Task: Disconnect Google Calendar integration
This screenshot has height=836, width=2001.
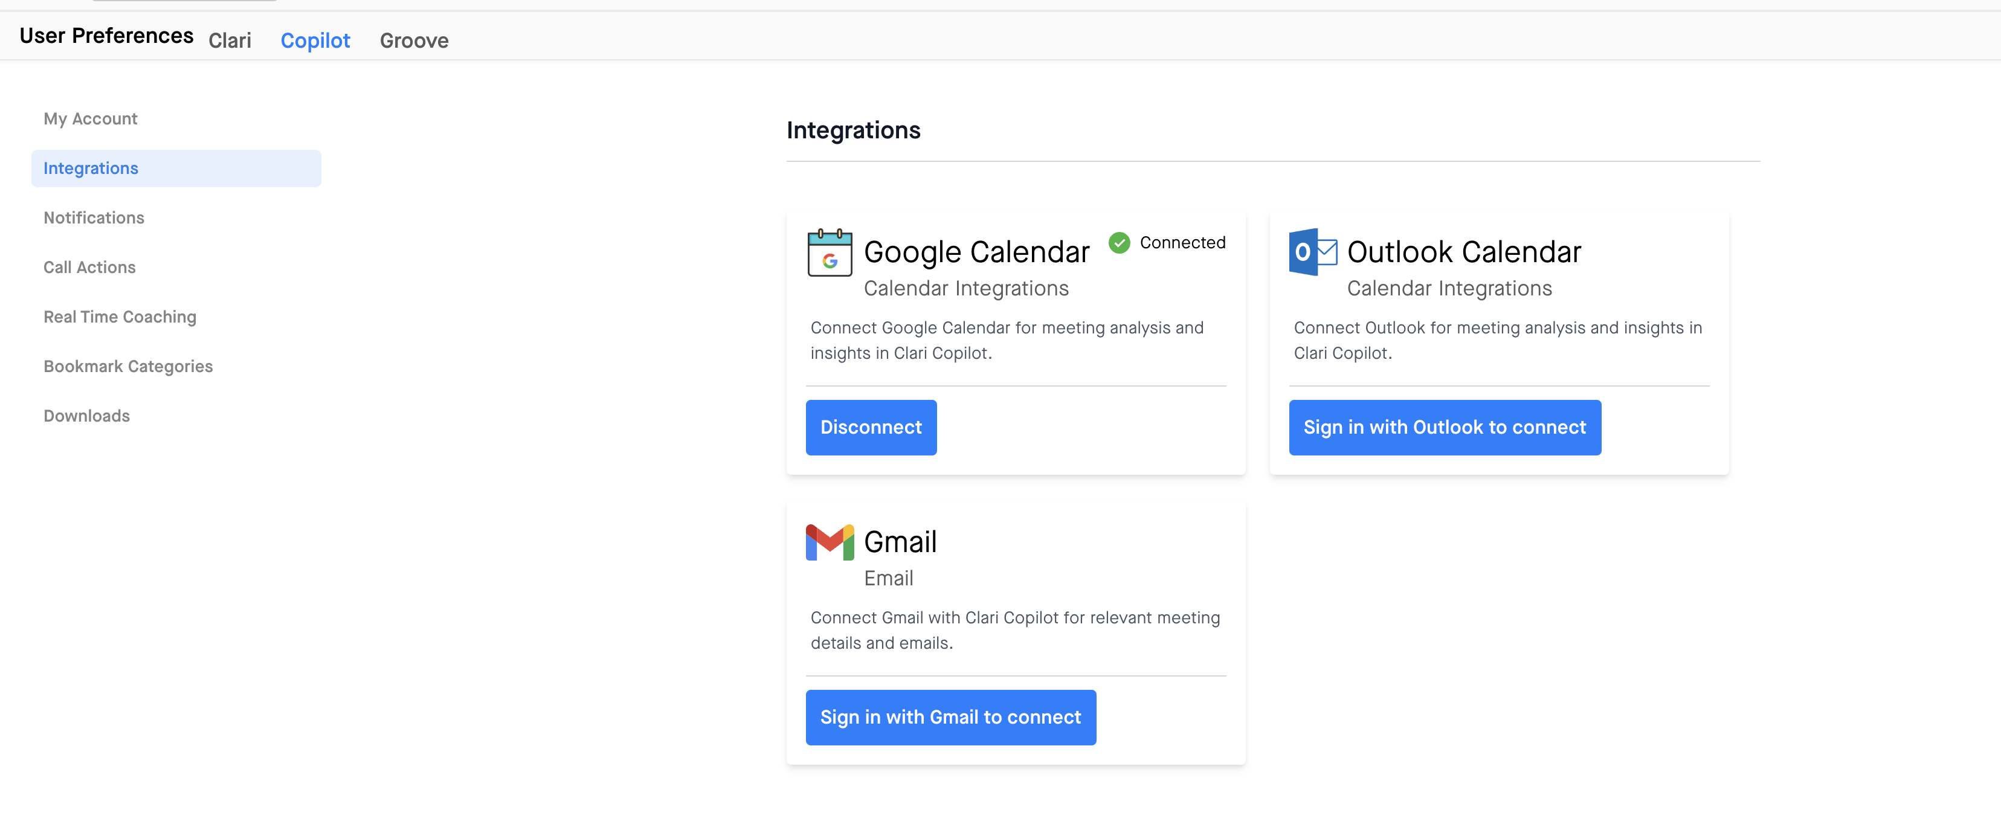Action: 871,427
